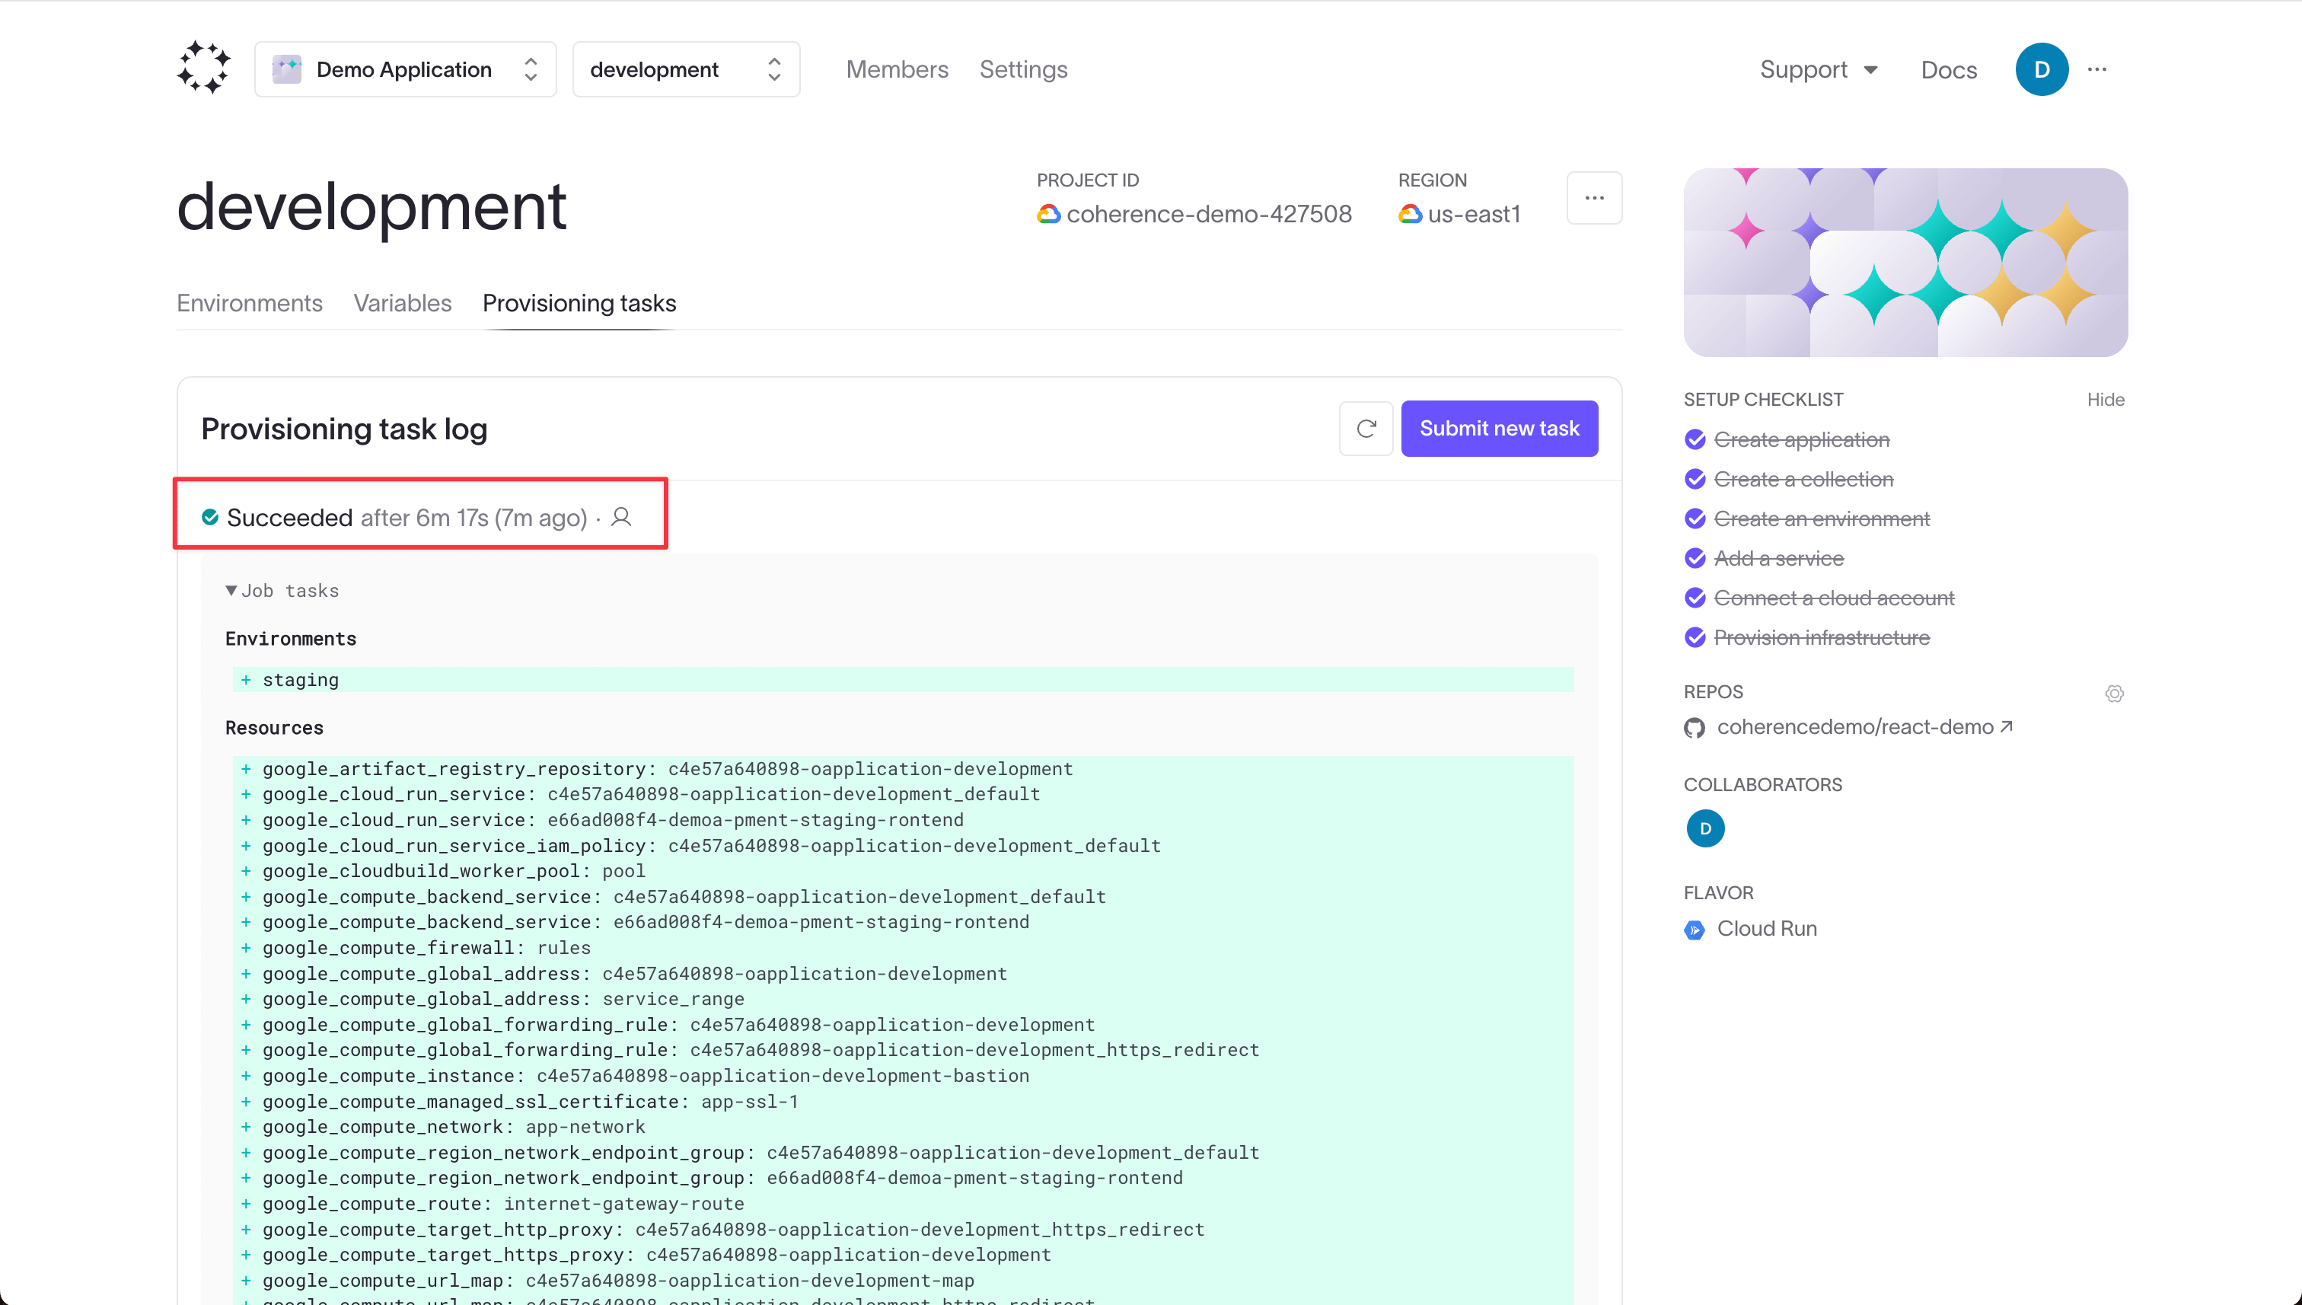
Task: Collapse the Job tasks disclosure triangle
Action: click(231, 591)
